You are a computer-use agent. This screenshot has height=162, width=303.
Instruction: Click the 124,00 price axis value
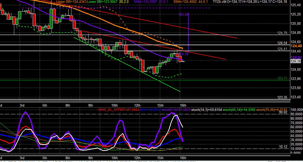click(x=296, y=70)
